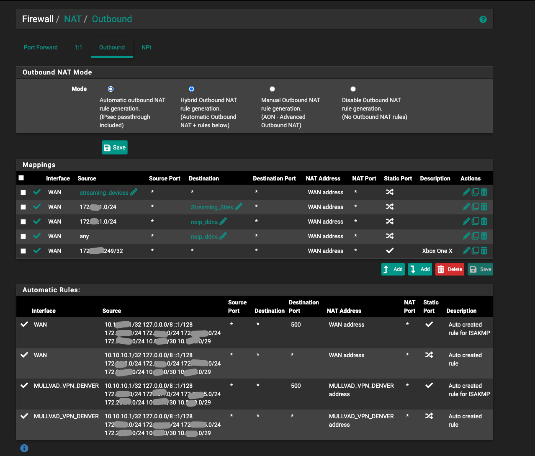
Task: Toggle enabled checkmark on streaming_devices rule
Action: (x=37, y=192)
